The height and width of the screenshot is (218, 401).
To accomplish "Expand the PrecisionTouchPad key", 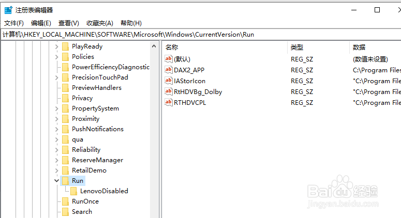I will 57,77.
